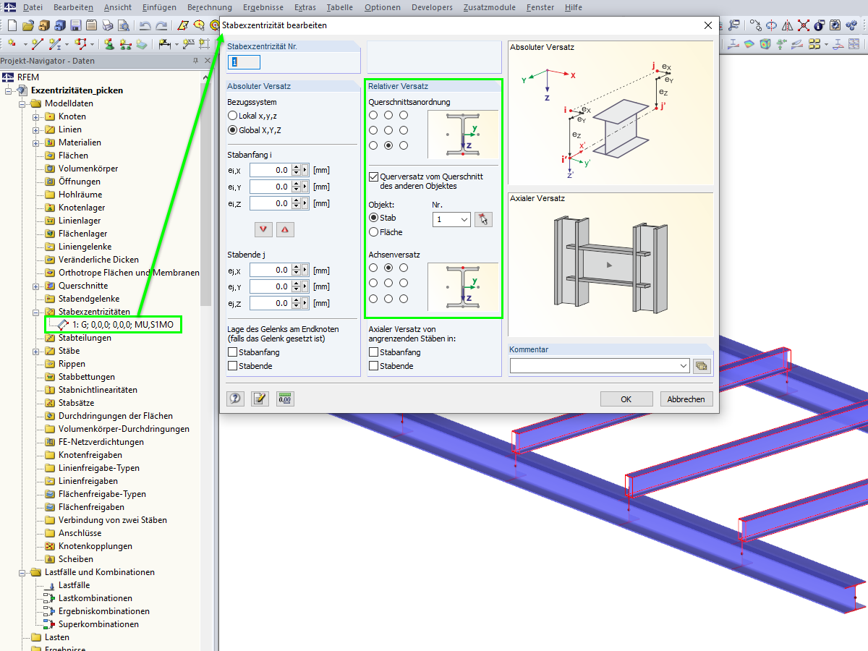Uncheck Querversatz vom Querschnitt checkbox
This screenshot has width=868, height=651.
point(373,176)
